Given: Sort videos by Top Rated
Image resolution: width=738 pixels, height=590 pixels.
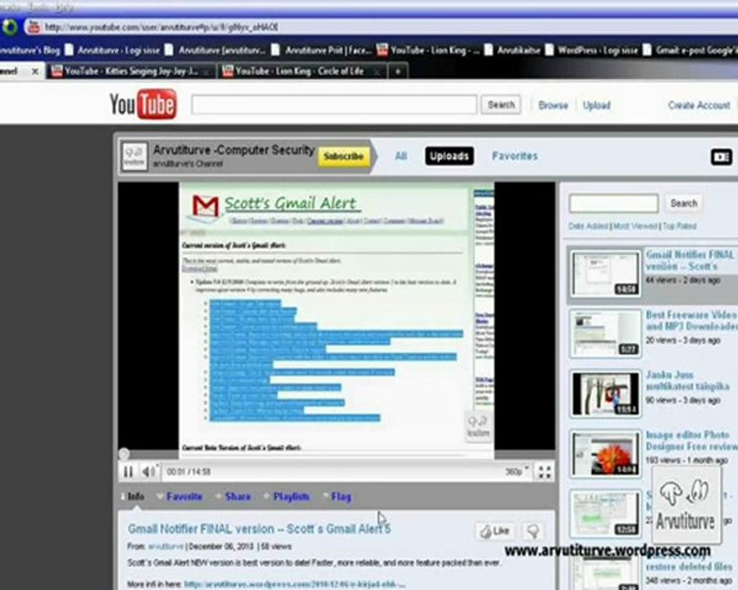Looking at the screenshot, I should [679, 226].
